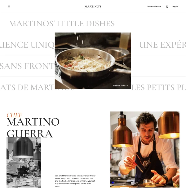Click the SANS FRONT marquee text
Image resolution: width=186 pixels, height=195 pixels.
coord(27,66)
